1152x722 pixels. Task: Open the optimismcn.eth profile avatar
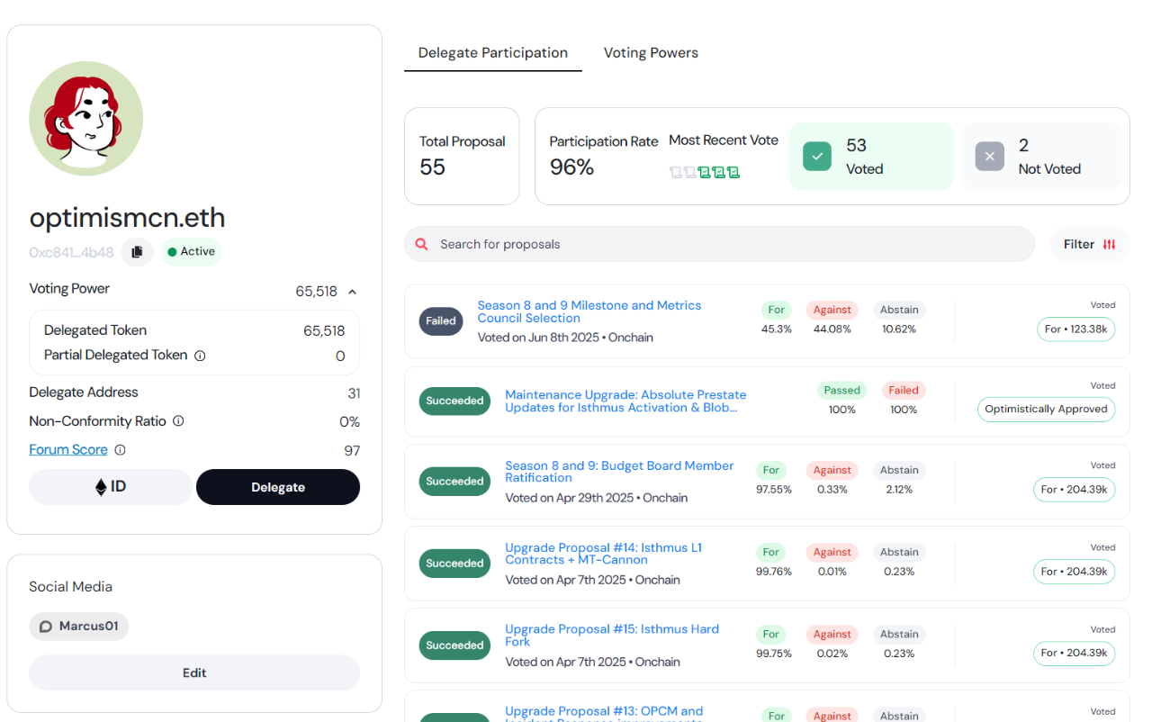(86, 118)
